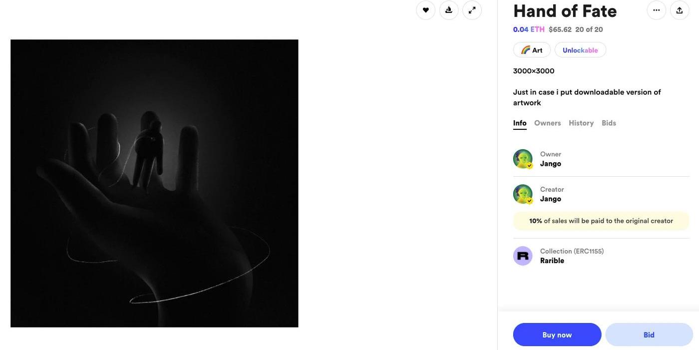Click the Hand of Fate artwork image

point(154,183)
